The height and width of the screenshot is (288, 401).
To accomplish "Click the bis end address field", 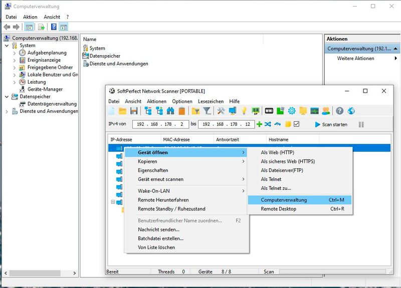I will 227,124.
